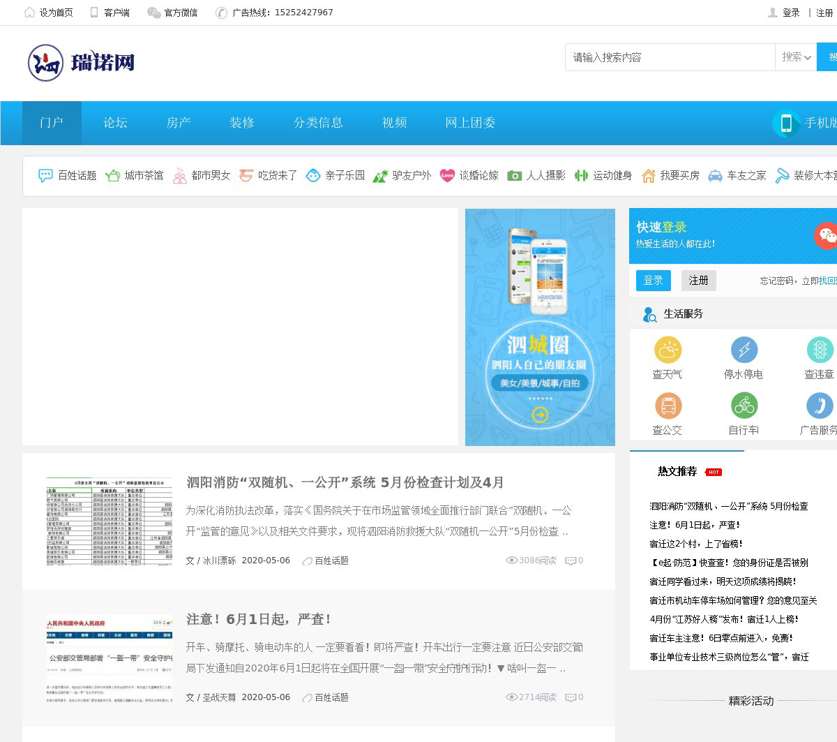Open 官方微信 WeChat icon in top bar
The height and width of the screenshot is (742, 837).
(154, 13)
